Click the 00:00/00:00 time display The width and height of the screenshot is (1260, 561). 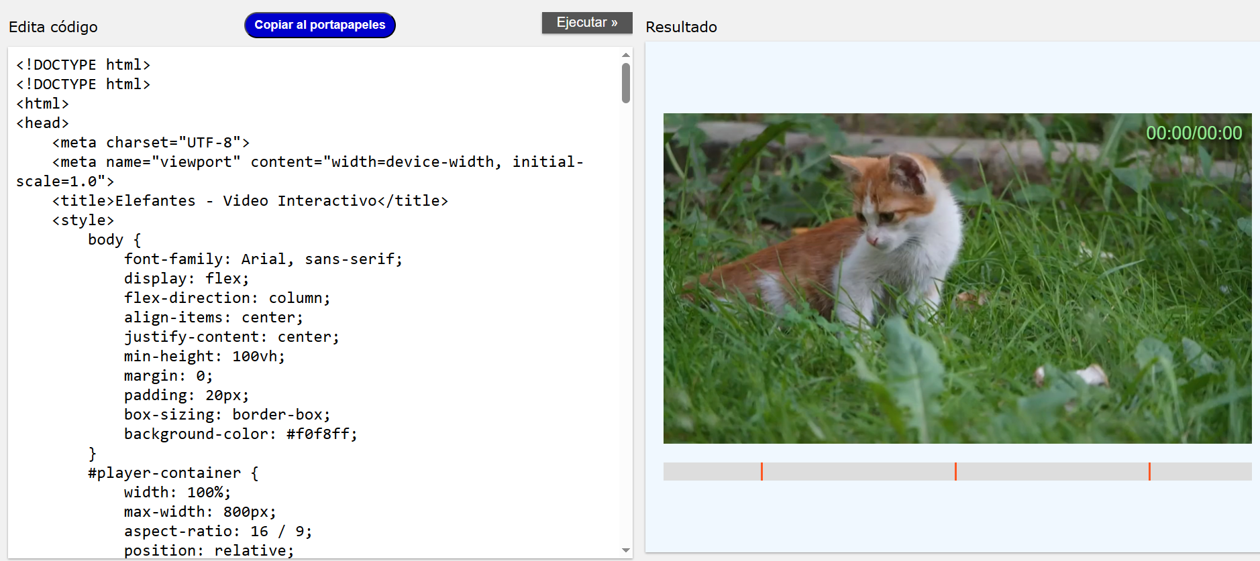[1194, 133]
